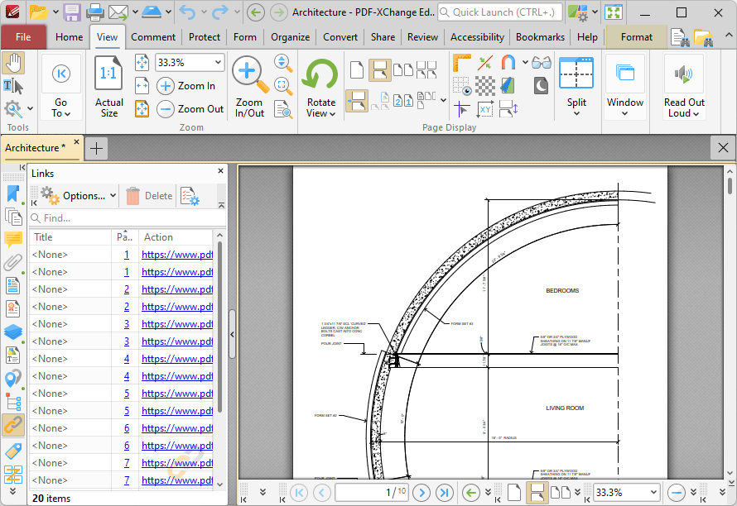
Task: Select the Hand tool
Action: pos(13,63)
